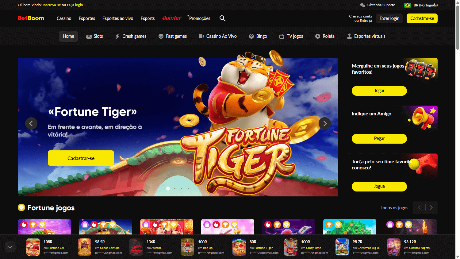
Task: Select the Roleta wheel icon
Action: coord(318,36)
